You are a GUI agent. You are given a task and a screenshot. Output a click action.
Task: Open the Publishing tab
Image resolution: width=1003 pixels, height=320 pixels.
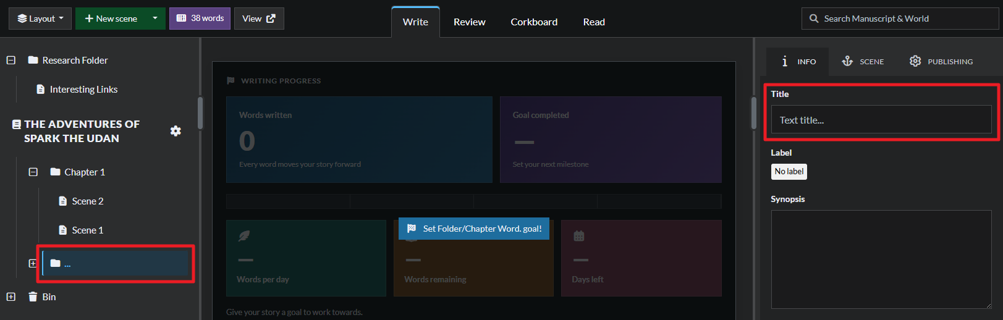941,61
